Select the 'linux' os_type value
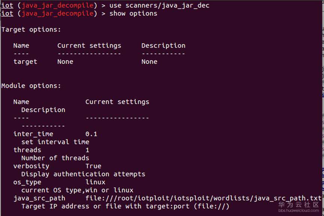This screenshot has width=324, height=216. click(x=95, y=182)
